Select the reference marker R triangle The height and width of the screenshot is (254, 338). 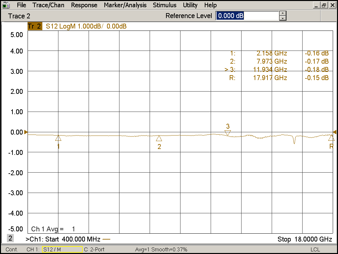331,138
